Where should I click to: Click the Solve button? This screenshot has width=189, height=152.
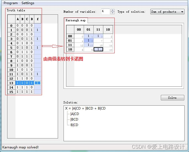pos(172,98)
